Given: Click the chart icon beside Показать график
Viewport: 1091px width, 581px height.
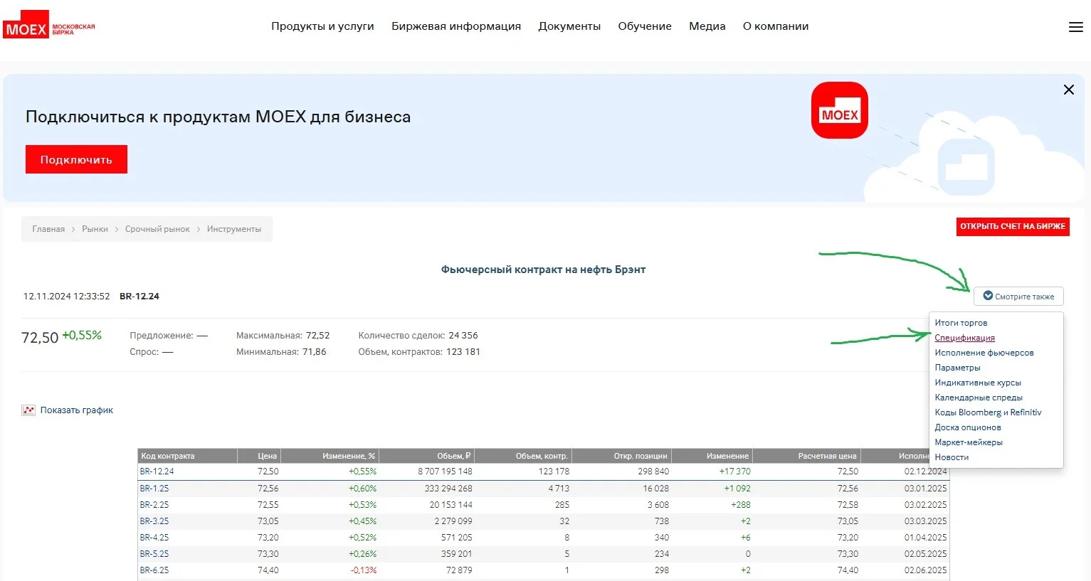Looking at the screenshot, I should click(x=28, y=410).
